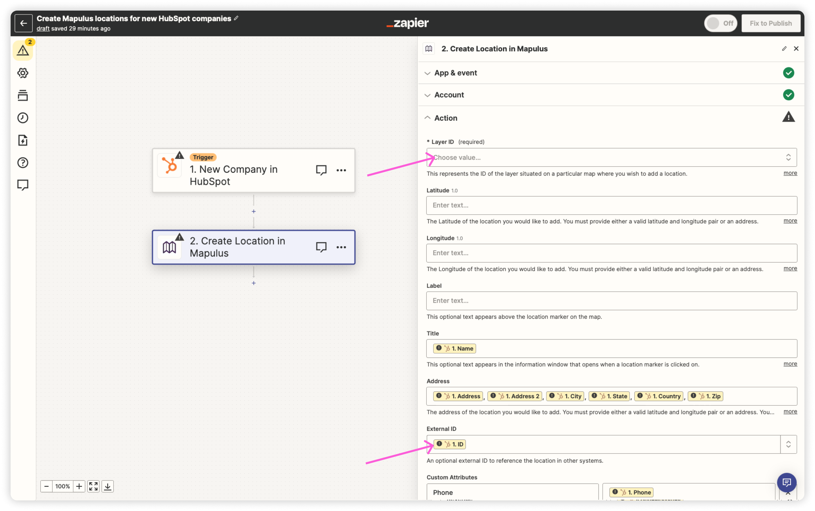Close the Create Location side panel
815x511 pixels.
(x=796, y=49)
